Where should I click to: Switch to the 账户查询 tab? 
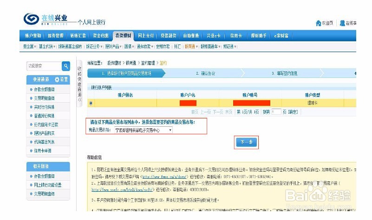[33, 36]
